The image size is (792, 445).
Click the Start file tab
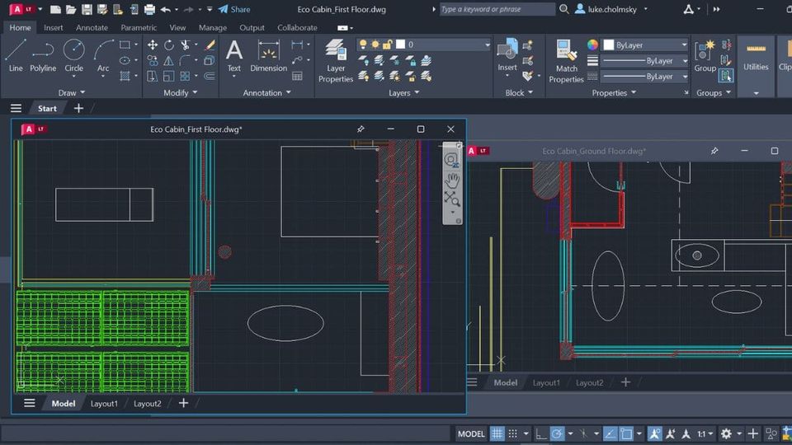coord(47,108)
